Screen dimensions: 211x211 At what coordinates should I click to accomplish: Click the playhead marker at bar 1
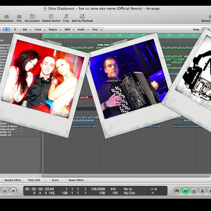(43, 39)
